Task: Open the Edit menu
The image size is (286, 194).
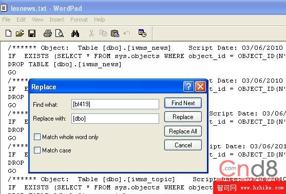Action: tap(21, 20)
